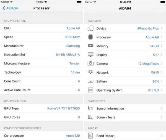The image size is (166, 140).
Task: Open the Sensor Information menu item
Action: point(110,108)
